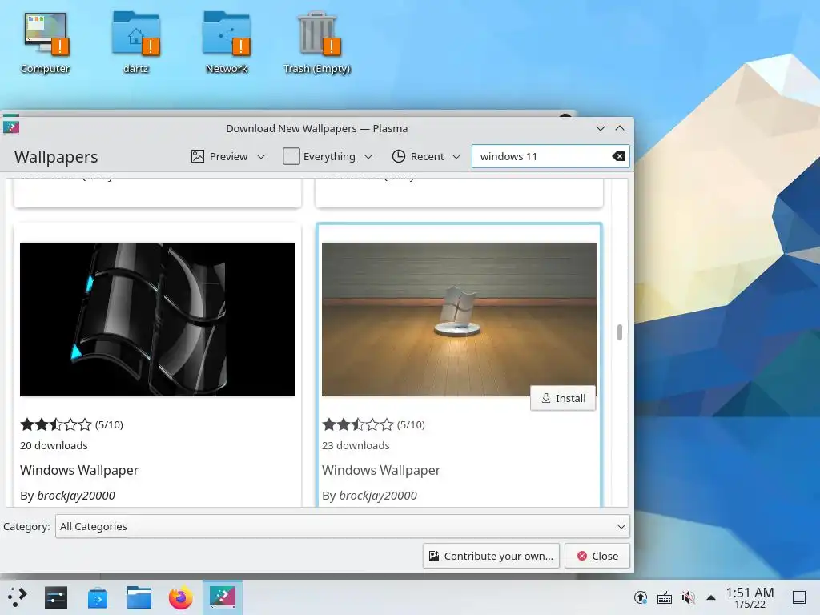Open the Computer desktop icon
The image size is (820, 615).
pos(46,43)
